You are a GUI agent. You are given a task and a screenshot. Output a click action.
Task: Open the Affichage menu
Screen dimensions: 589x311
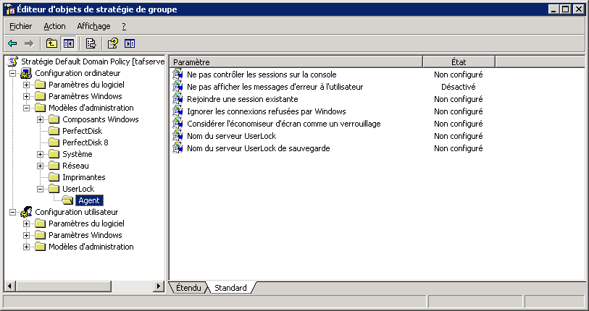pyautogui.click(x=93, y=26)
